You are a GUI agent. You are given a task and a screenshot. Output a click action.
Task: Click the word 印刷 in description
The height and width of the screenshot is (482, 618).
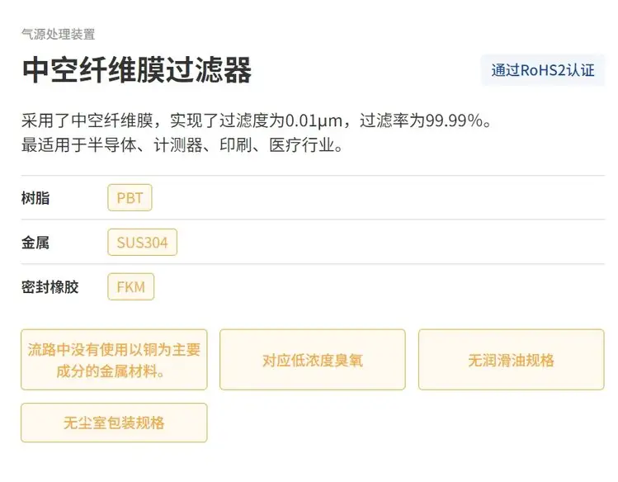click(254, 146)
